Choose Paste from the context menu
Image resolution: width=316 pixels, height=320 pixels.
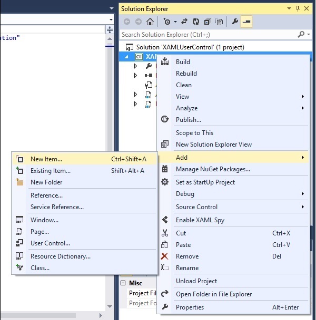[x=233, y=245]
